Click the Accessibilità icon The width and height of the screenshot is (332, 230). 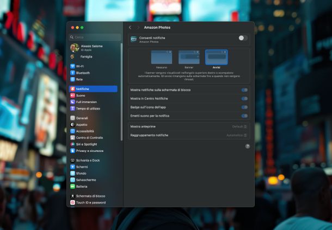click(x=72, y=131)
